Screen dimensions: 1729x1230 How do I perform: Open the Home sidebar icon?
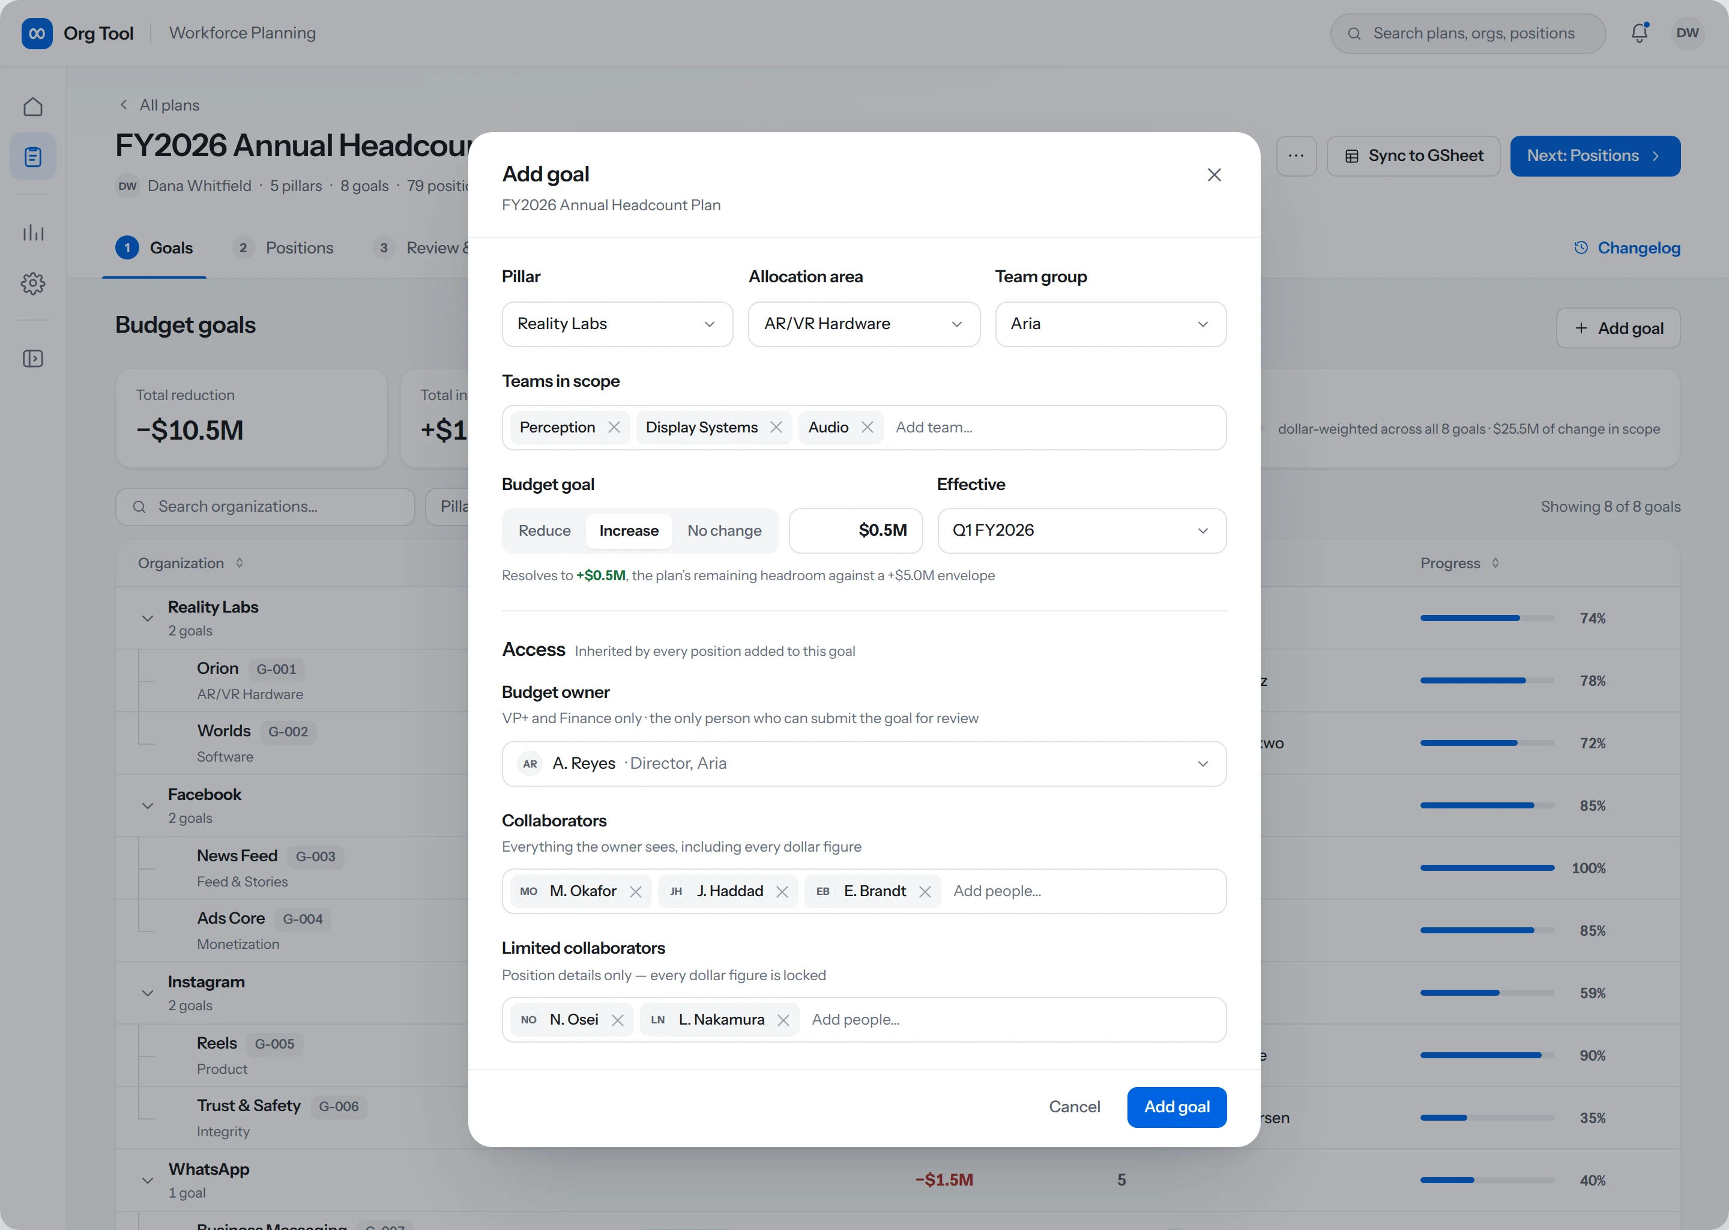(x=32, y=107)
